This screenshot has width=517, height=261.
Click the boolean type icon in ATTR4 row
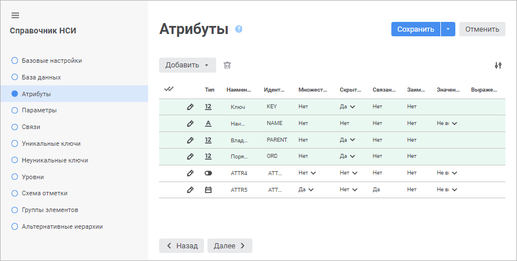(x=209, y=173)
